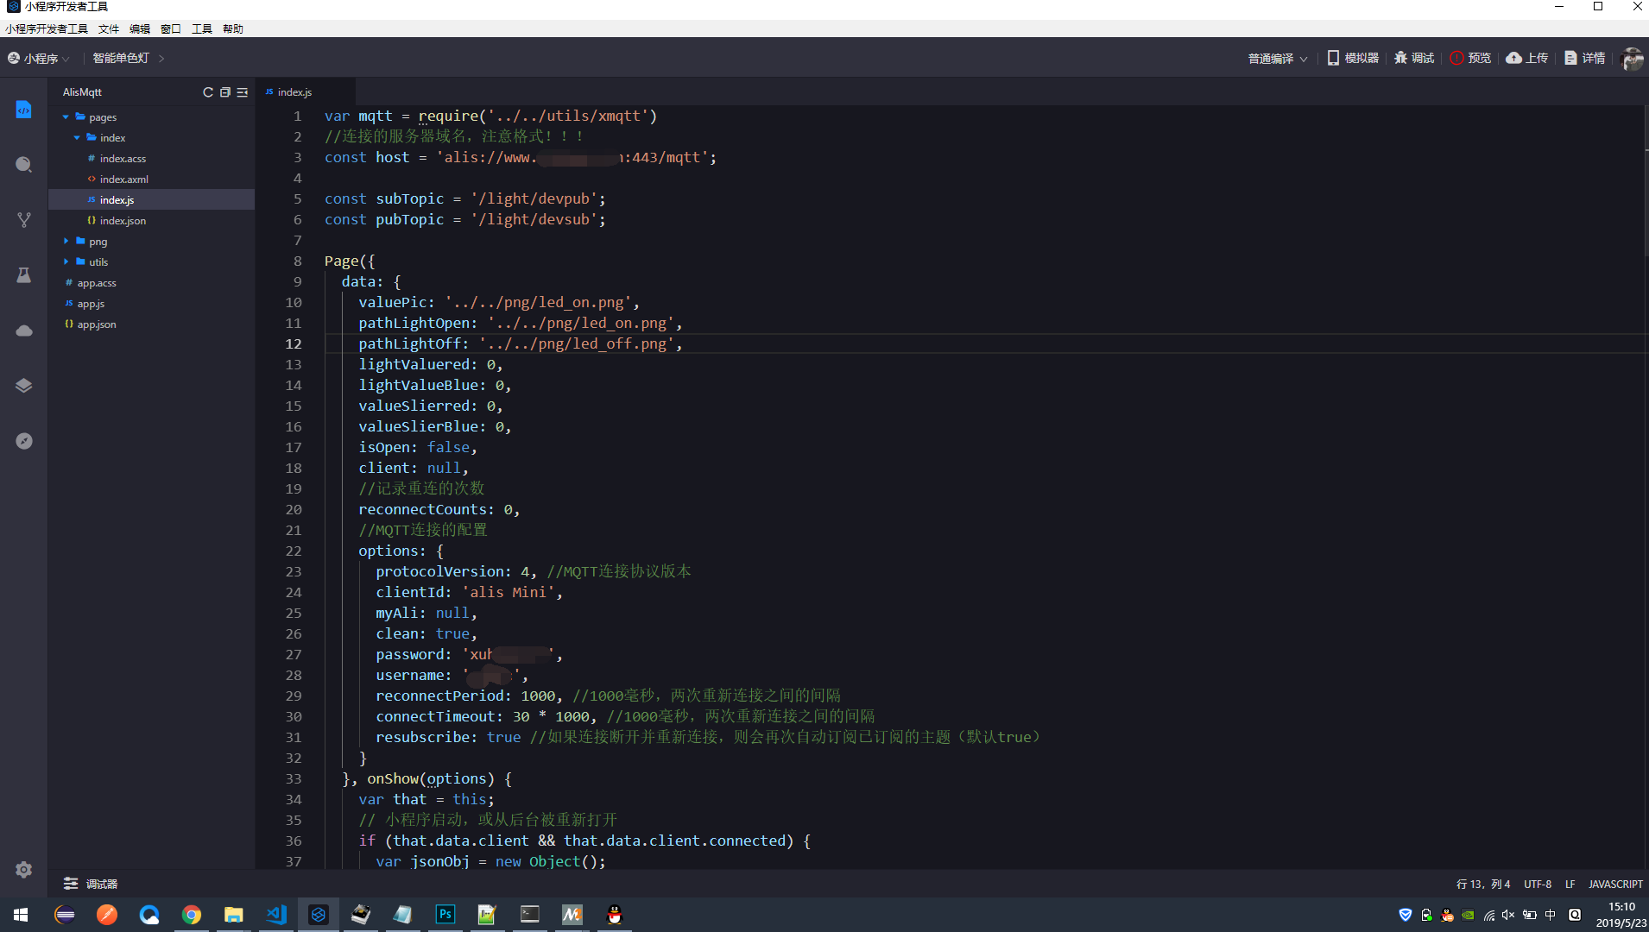Open the 编辑 menu
This screenshot has height=932, width=1649.
click(140, 29)
